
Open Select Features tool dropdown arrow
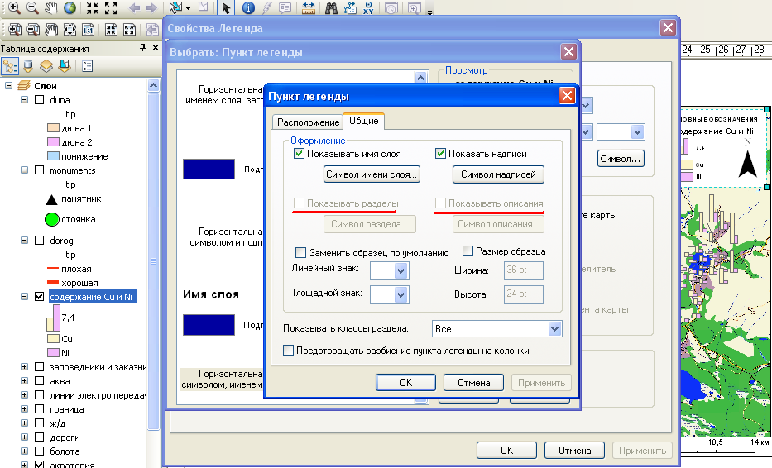coord(188,8)
